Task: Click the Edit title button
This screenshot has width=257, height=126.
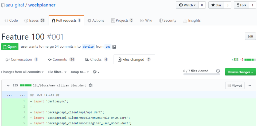Action: point(250,36)
